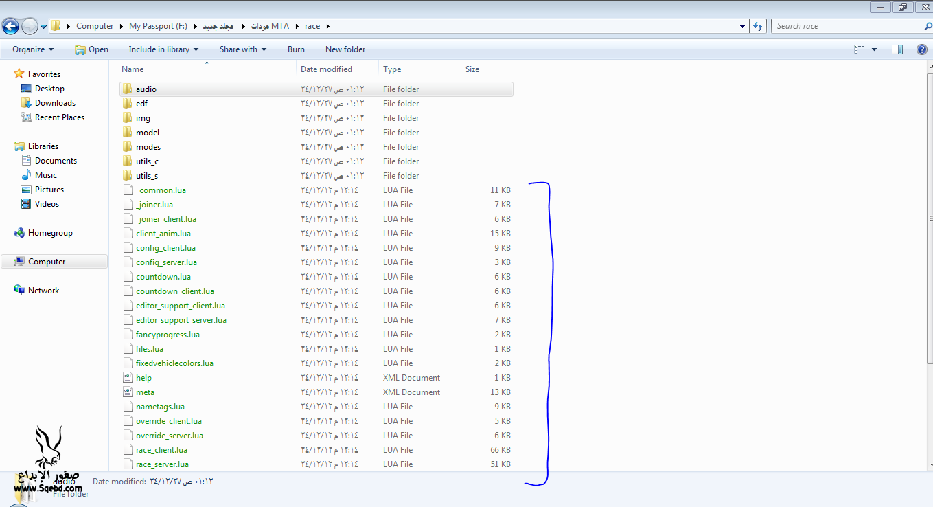The width and height of the screenshot is (933, 507).
Task: Open the Share with menu
Action: (x=242, y=49)
